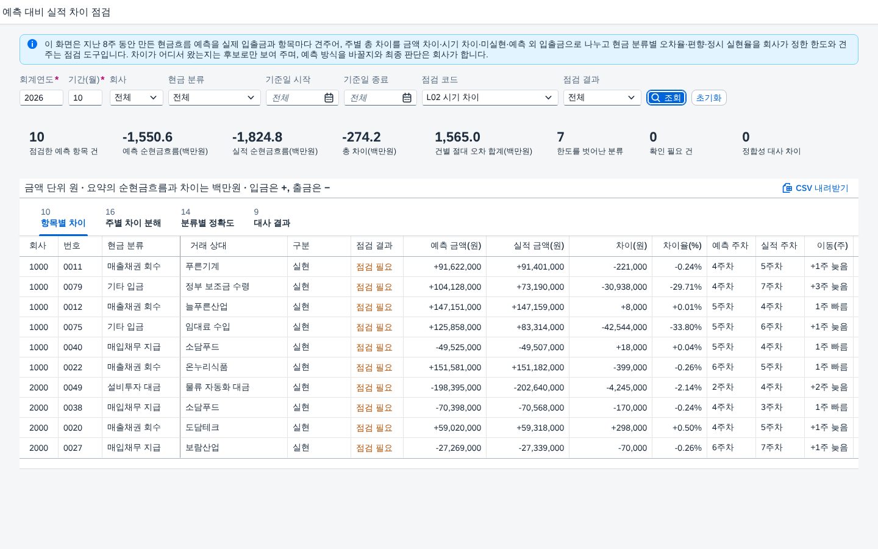Sort by the 차이(원) column header
The height and width of the screenshot is (549, 878).
(x=611, y=246)
